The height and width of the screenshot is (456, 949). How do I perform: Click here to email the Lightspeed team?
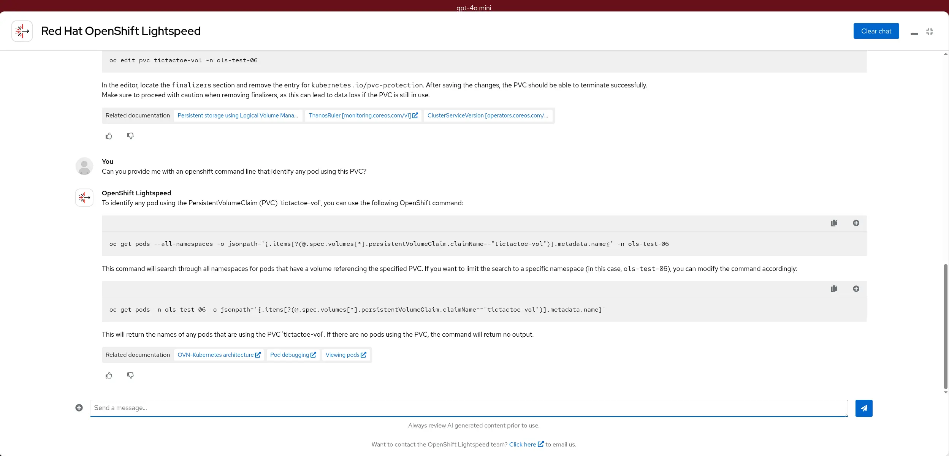[526, 444]
